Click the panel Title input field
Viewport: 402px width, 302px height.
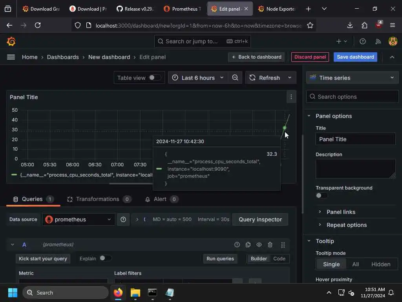point(355,139)
